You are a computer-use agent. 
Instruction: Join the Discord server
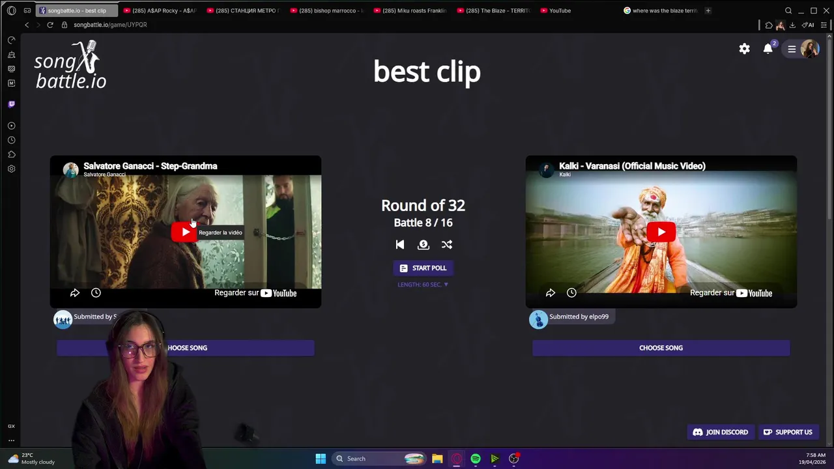point(720,432)
